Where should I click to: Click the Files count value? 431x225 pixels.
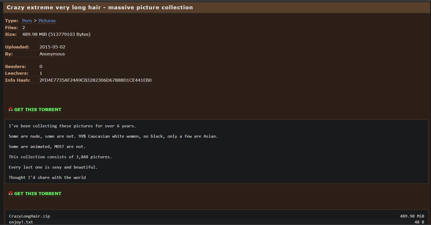pos(24,28)
